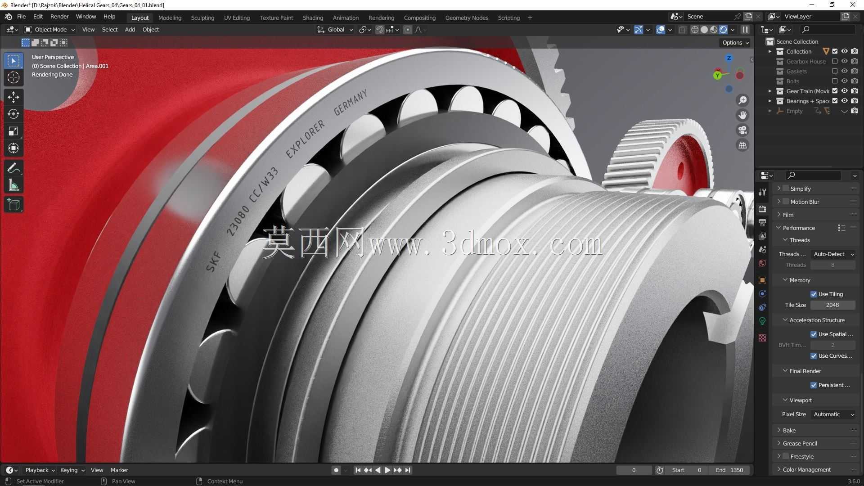Switch to rendered viewport shading
This screenshot has width=864, height=486.
[723, 30]
